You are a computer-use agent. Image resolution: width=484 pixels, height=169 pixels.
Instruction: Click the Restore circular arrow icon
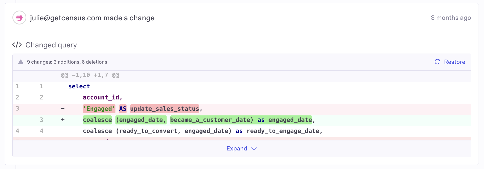437,62
